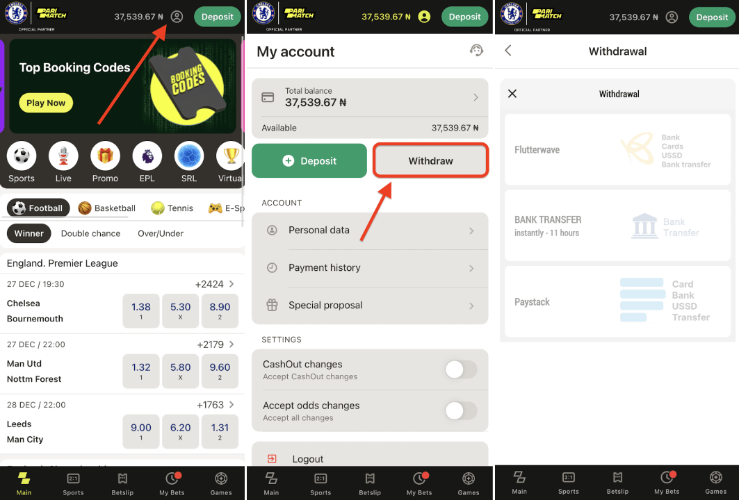
Task: Go to Main from the My account bottom bar
Action: tap(271, 483)
